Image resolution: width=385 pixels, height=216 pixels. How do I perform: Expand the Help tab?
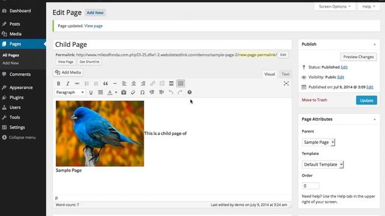[369, 7]
